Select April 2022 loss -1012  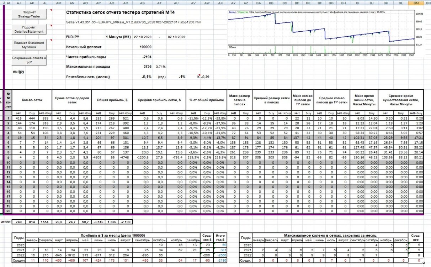(72, 256)
